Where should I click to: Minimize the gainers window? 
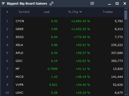(x=109, y=4)
